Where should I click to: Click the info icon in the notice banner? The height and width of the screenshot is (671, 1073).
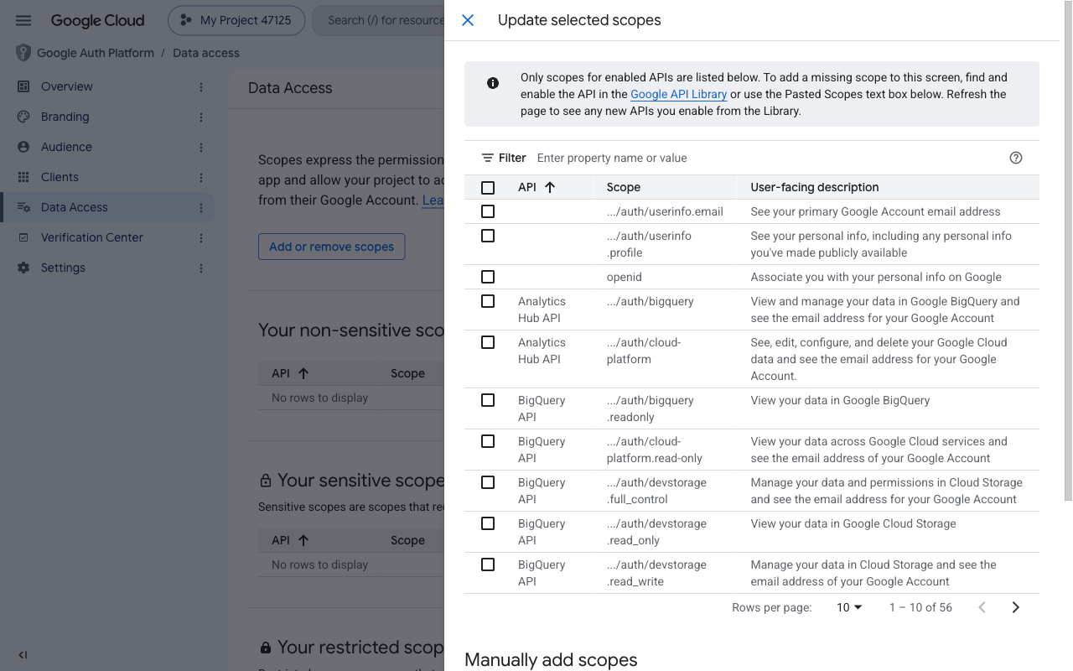point(493,83)
